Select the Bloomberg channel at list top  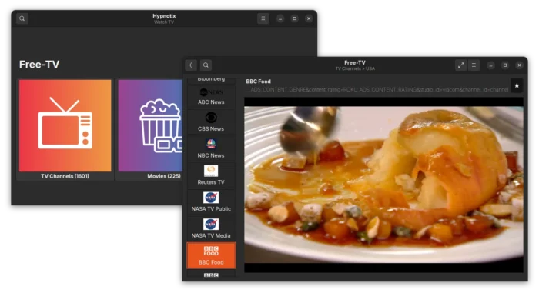tap(211, 80)
